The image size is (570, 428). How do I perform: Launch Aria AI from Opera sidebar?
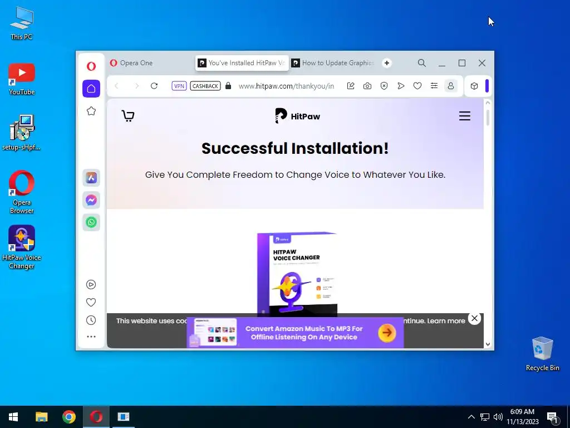coord(91,178)
